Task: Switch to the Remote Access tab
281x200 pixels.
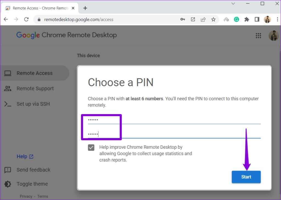Action: [38, 8]
